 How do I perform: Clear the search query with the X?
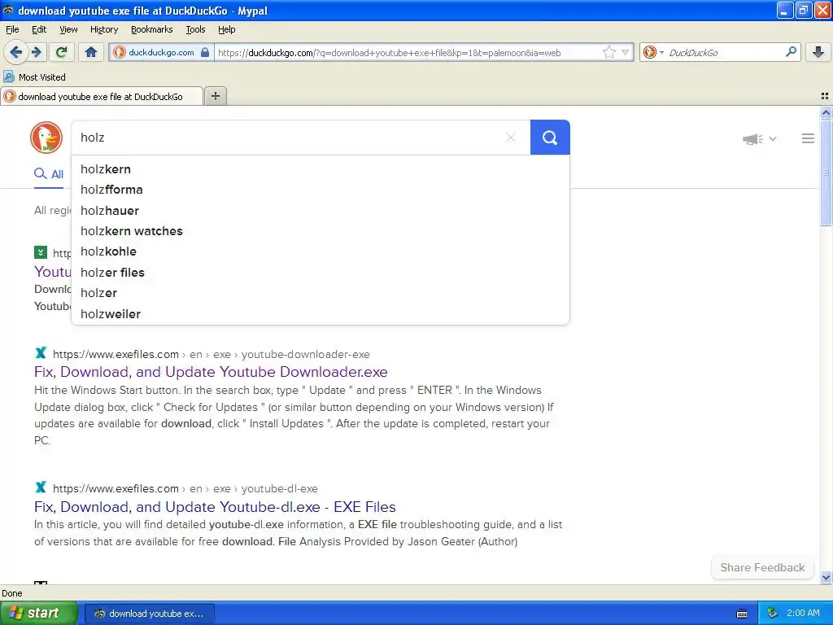pyautogui.click(x=511, y=138)
